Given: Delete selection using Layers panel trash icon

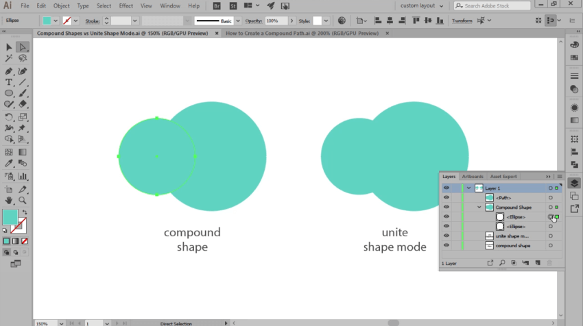Looking at the screenshot, I should (549, 263).
